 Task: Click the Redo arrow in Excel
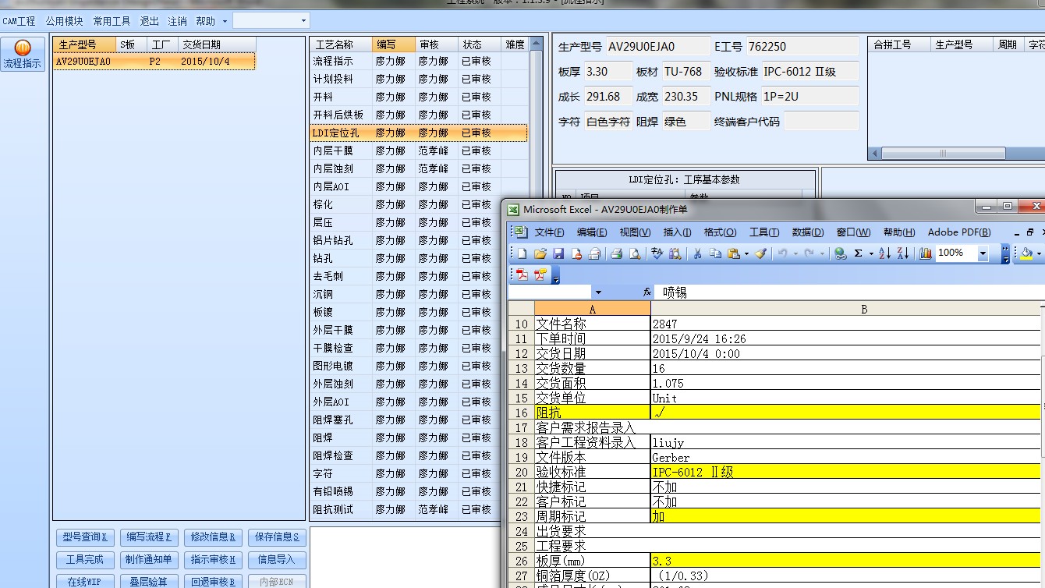pos(809,253)
